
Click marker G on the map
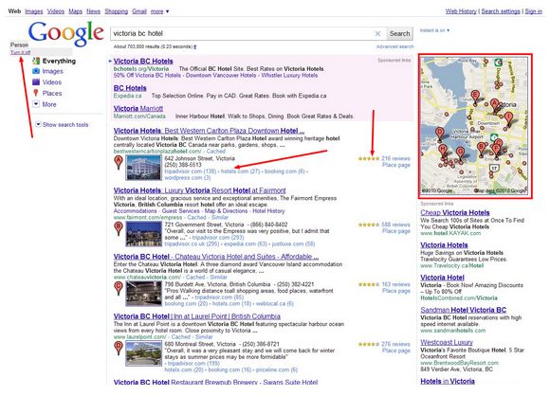(460, 154)
